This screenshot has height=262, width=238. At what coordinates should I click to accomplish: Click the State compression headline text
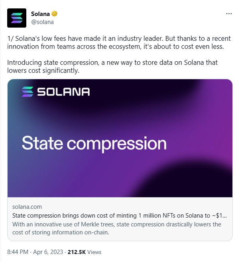(x=94, y=143)
